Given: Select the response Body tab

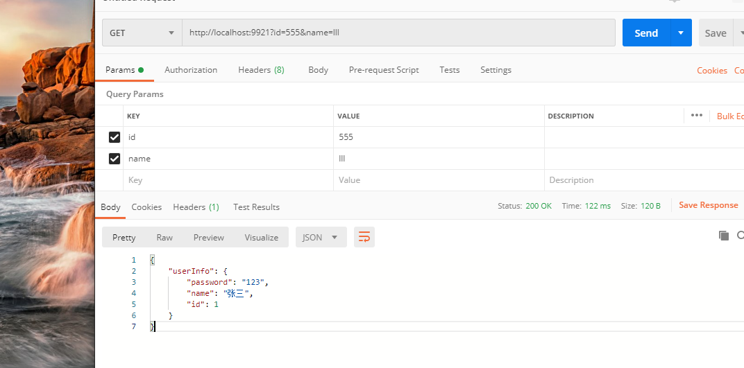Looking at the screenshot, I should point(110,207).
